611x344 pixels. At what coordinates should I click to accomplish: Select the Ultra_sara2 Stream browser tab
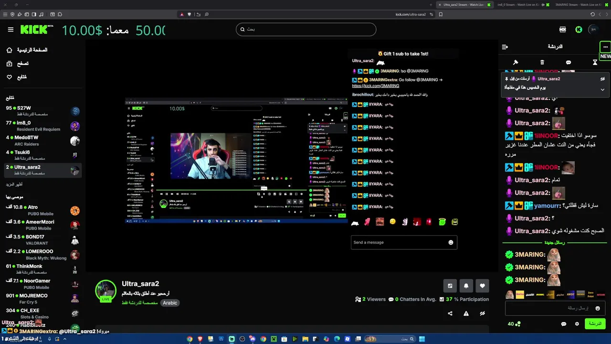click(465, 5)
